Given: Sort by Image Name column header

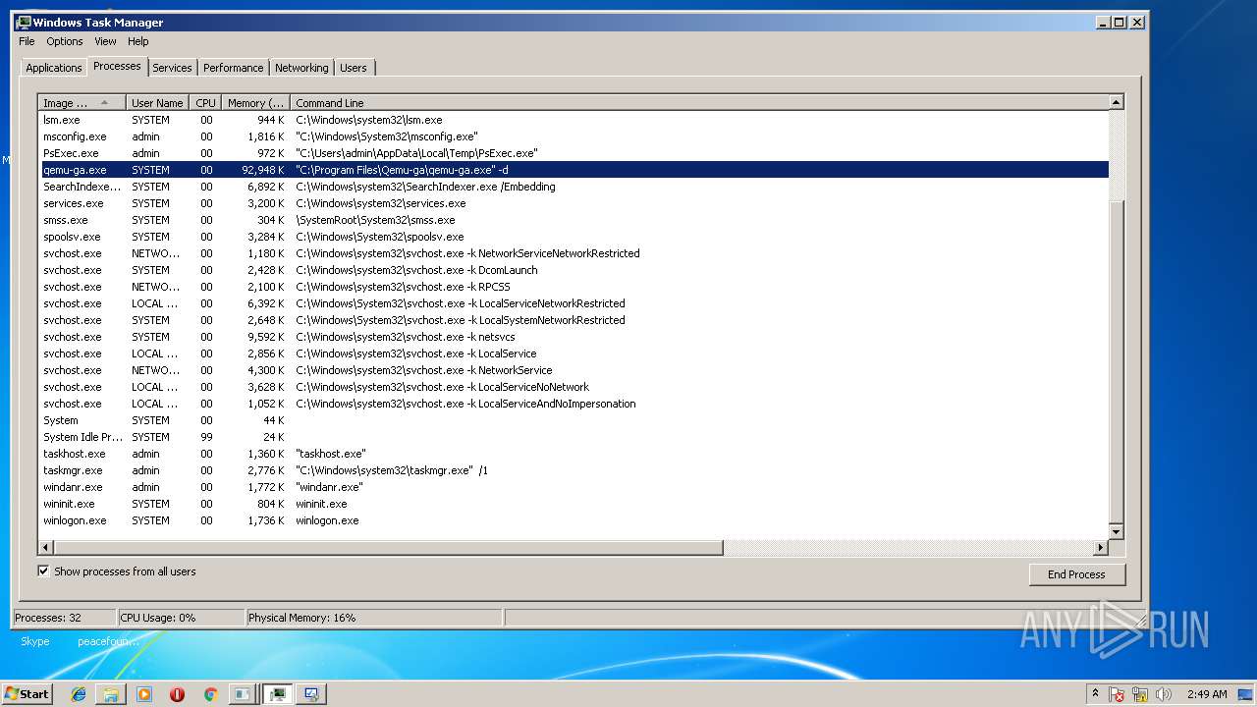Looking at the screenshot, I should point(82,103).
